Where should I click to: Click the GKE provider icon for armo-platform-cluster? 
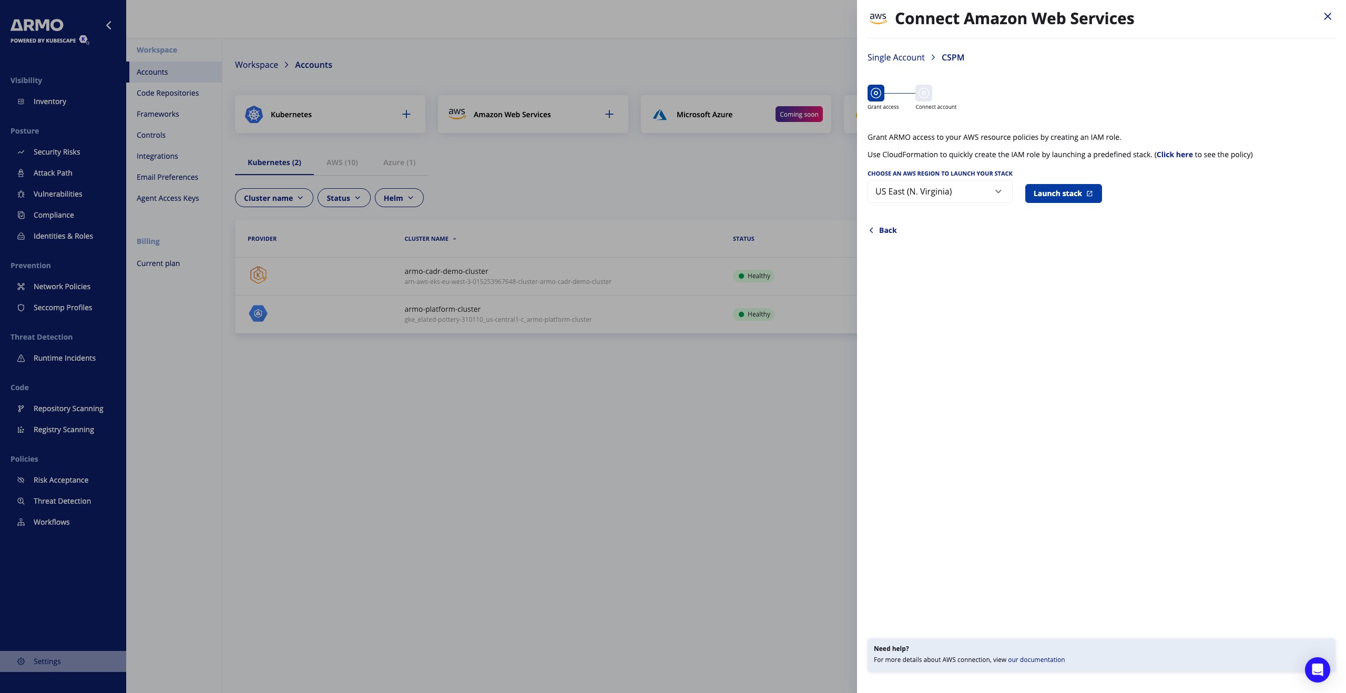pyautogui.click(x=258, y=313)
